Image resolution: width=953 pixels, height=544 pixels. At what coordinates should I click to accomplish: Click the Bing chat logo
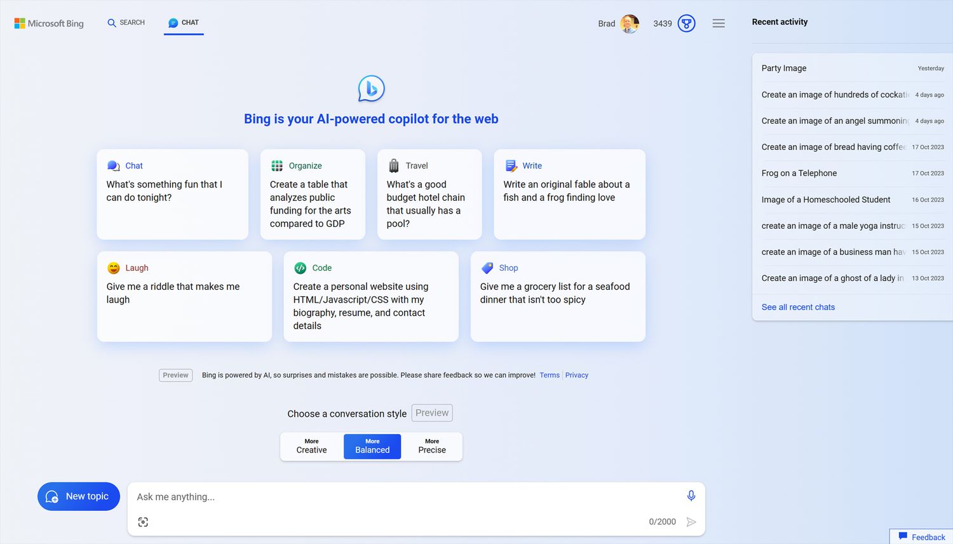coord(371,88)
